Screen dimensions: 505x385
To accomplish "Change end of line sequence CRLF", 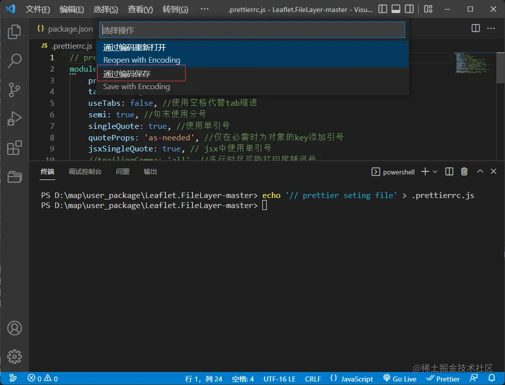I will tap(313, 379).
